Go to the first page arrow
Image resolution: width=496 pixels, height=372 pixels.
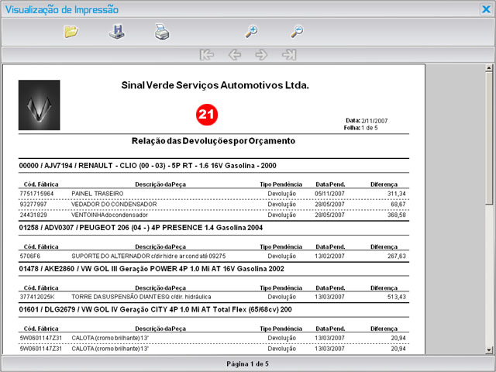point(207,55)
